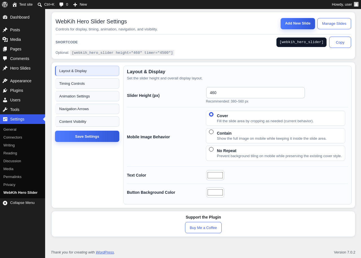361x258 pixels.
Task: Click the Dashboard gauge icon
Action: point(5,17)
